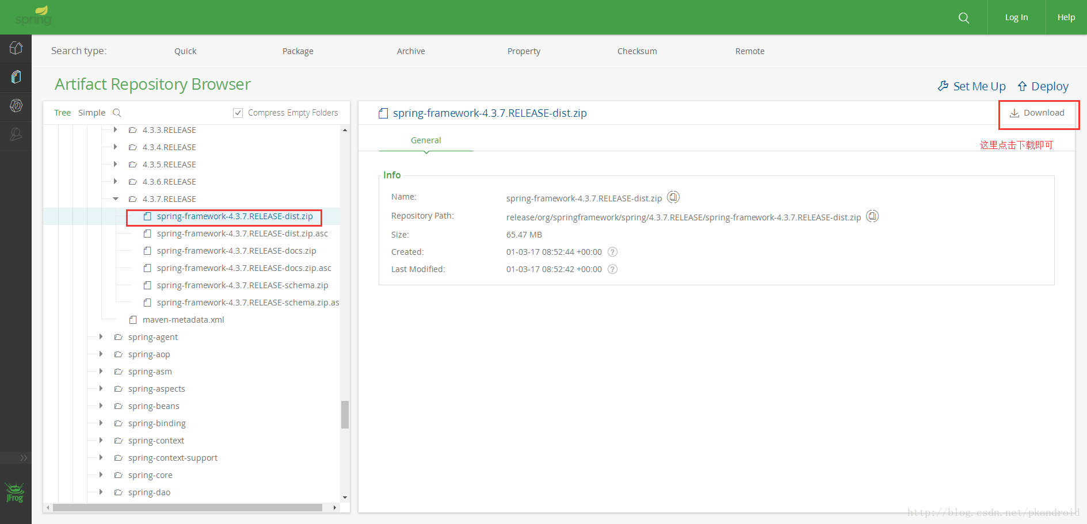Click the Set Me Up link
Image resolution: width=1087 pixels, height=524 pixels.
point(972,86)
